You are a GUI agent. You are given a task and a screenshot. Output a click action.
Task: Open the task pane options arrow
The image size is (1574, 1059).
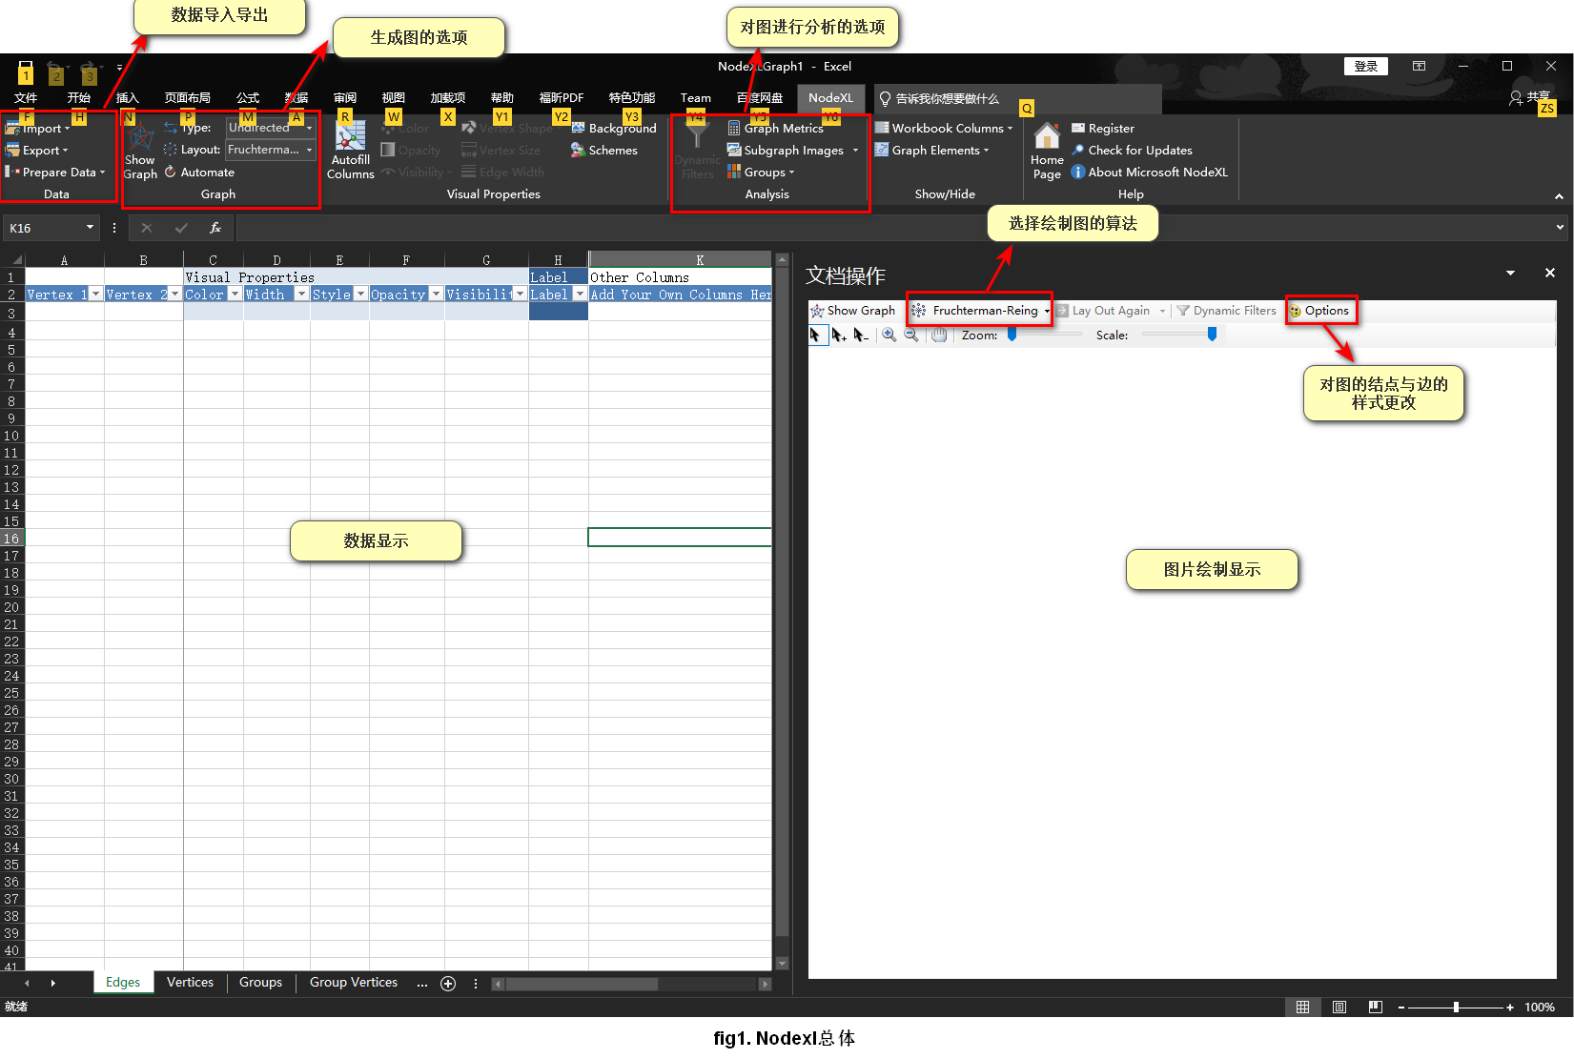coord(1510,274)
